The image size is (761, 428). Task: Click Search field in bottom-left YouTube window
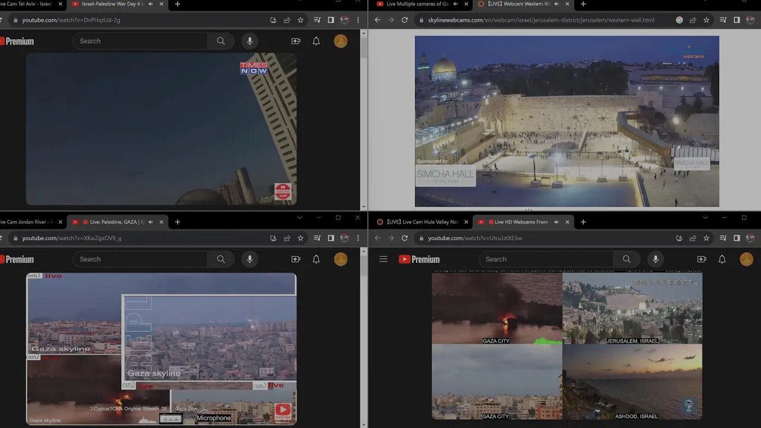click(140, 259)
